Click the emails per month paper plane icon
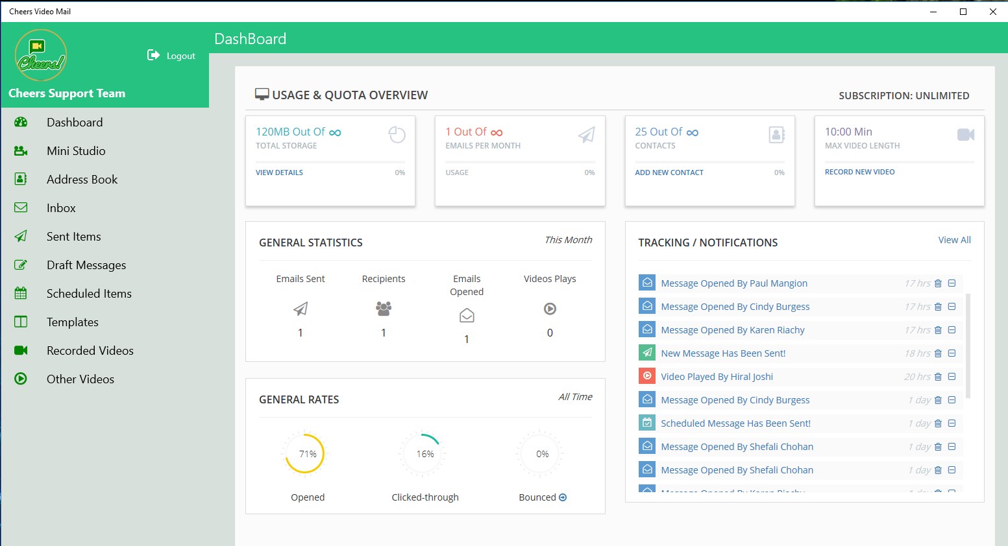The image size is (1008, 546). pos(587,135)
